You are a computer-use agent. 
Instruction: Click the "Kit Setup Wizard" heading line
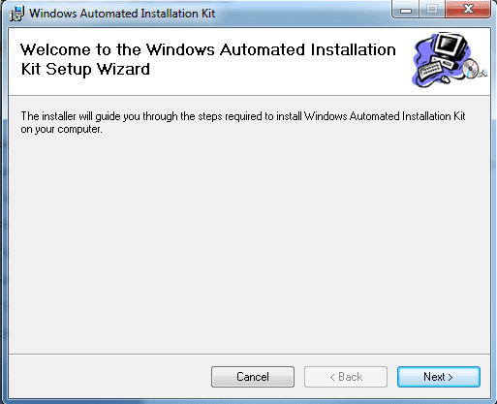click(85, 69)
